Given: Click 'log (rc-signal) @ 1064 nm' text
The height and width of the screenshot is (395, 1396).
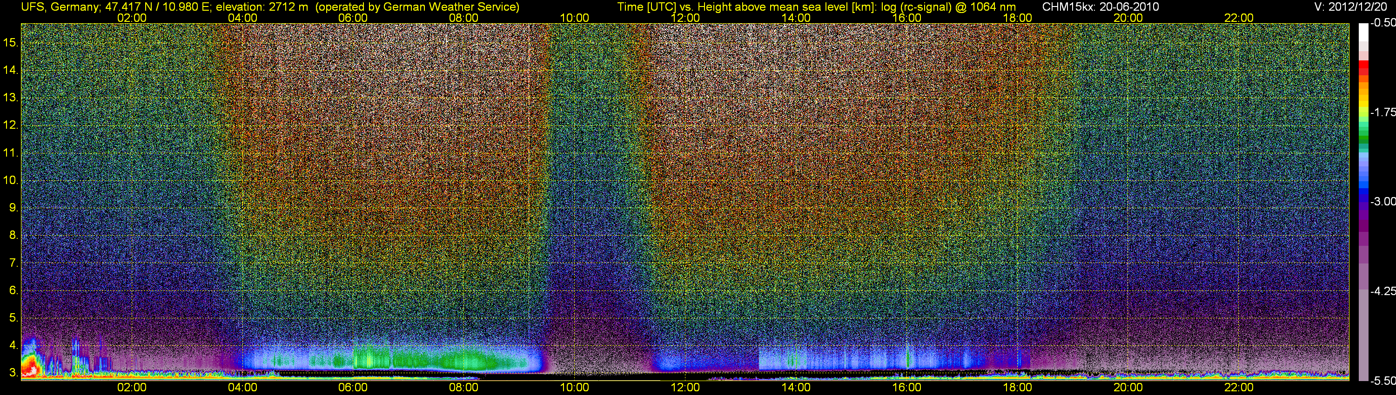Looking at the screenshot, I should click(948, 7).
